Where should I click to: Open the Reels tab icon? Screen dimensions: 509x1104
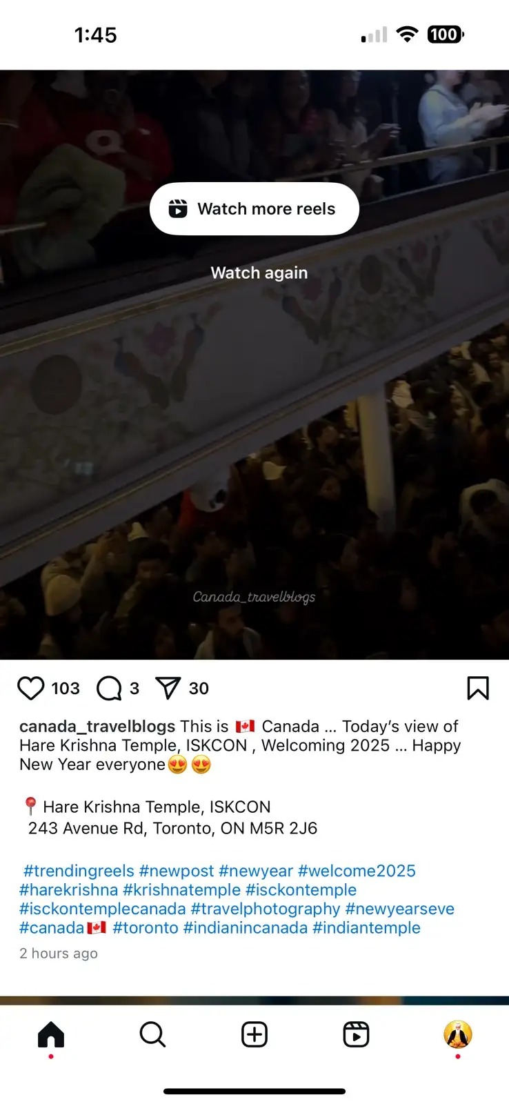click(x=356, y=1034)
